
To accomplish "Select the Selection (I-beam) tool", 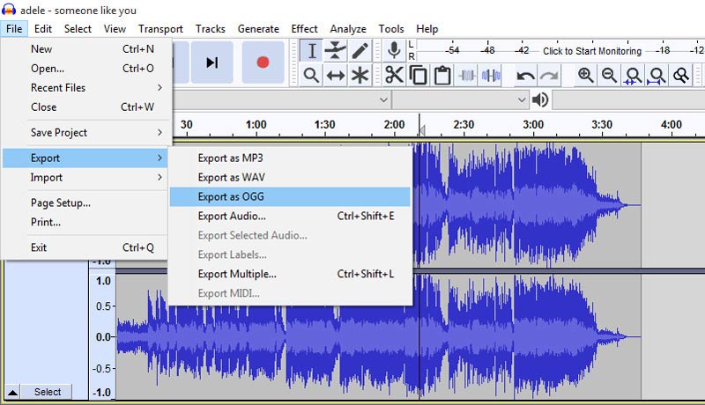I will 311,51.
